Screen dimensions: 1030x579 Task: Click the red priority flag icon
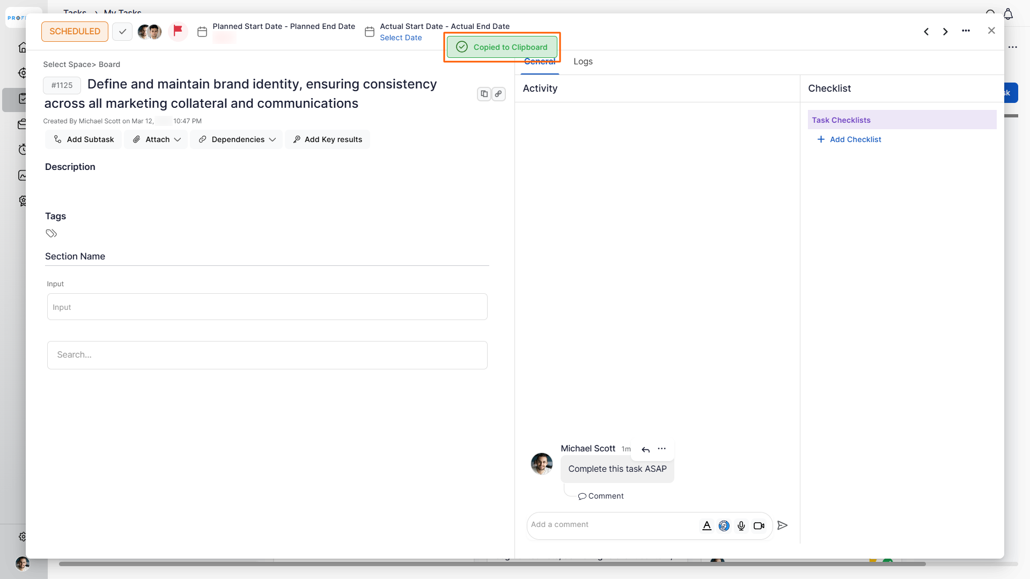(178, 31)
